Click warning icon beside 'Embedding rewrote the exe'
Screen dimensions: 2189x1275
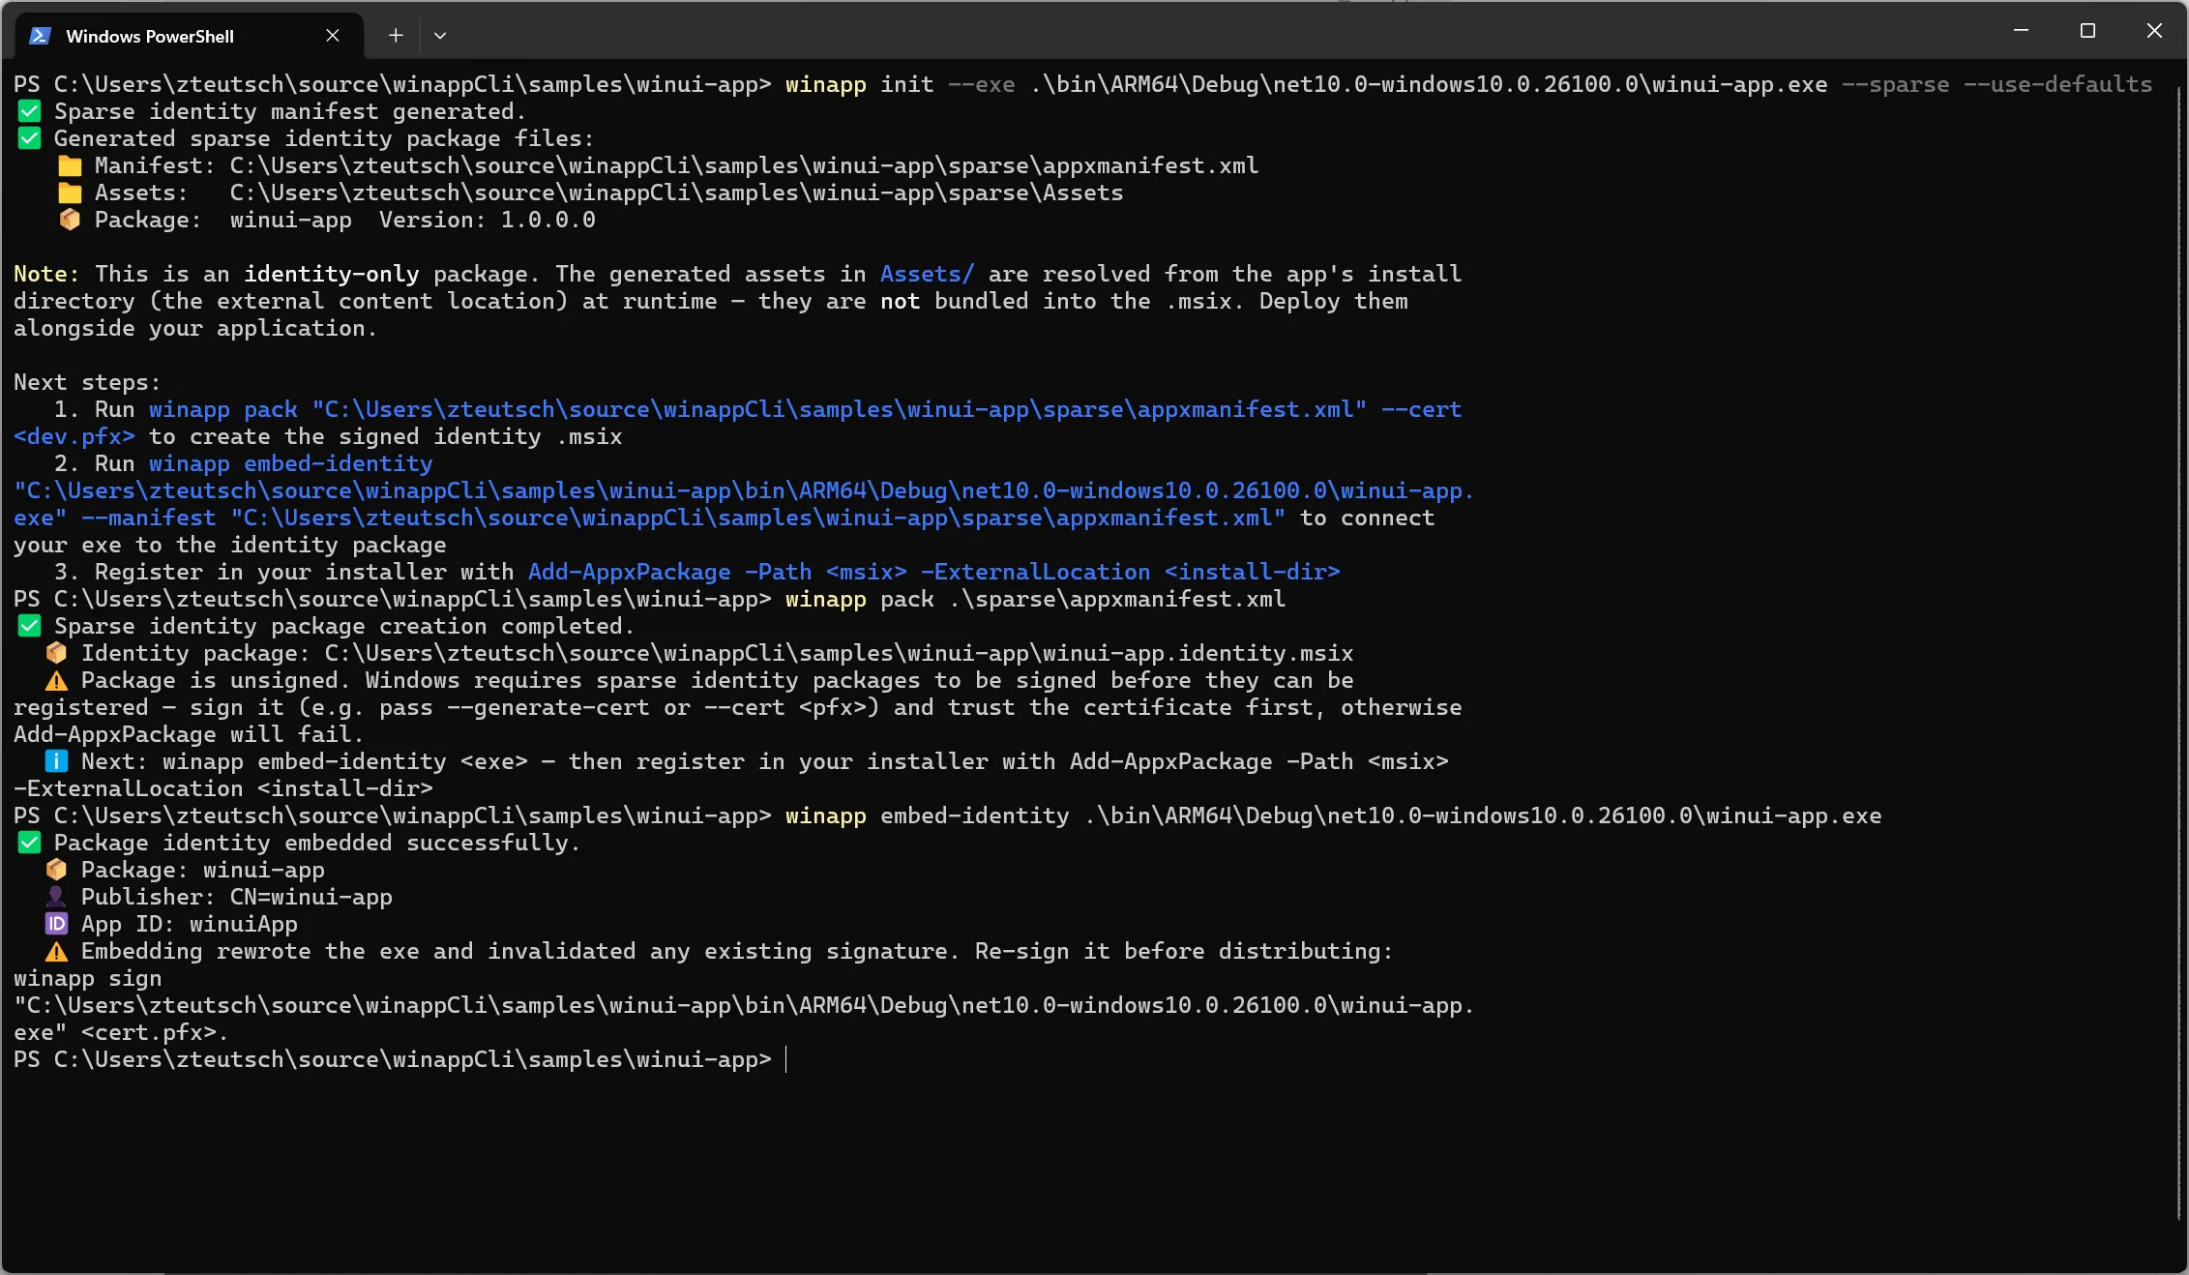click(x=57, y=951)
